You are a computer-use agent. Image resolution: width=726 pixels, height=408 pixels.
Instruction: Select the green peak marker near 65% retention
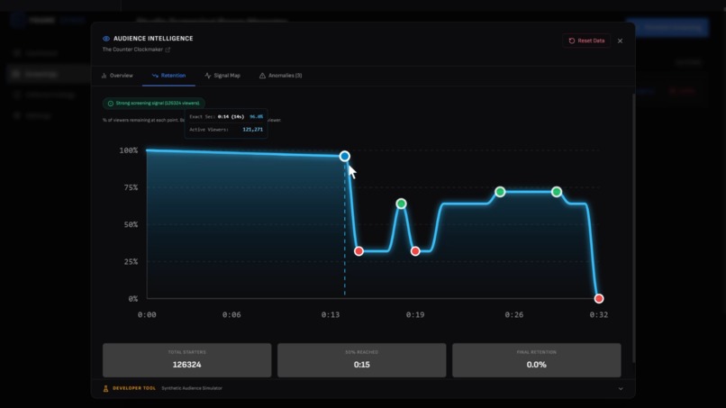[x=402, y=204]
